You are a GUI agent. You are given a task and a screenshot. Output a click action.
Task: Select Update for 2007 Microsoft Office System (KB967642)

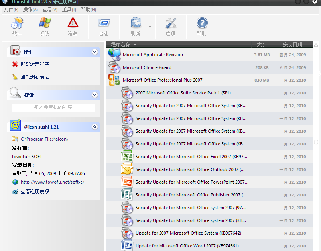210,233
